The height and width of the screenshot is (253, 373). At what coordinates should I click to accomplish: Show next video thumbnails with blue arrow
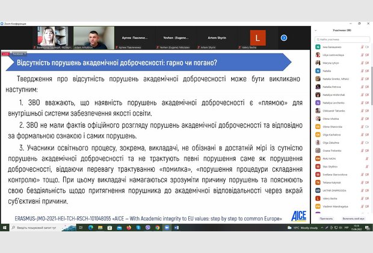click(x=284, y=38)
